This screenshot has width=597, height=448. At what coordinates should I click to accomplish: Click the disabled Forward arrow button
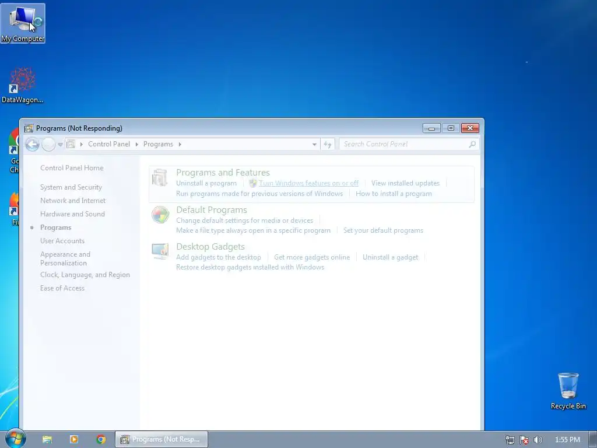click(x=48, y=145)
